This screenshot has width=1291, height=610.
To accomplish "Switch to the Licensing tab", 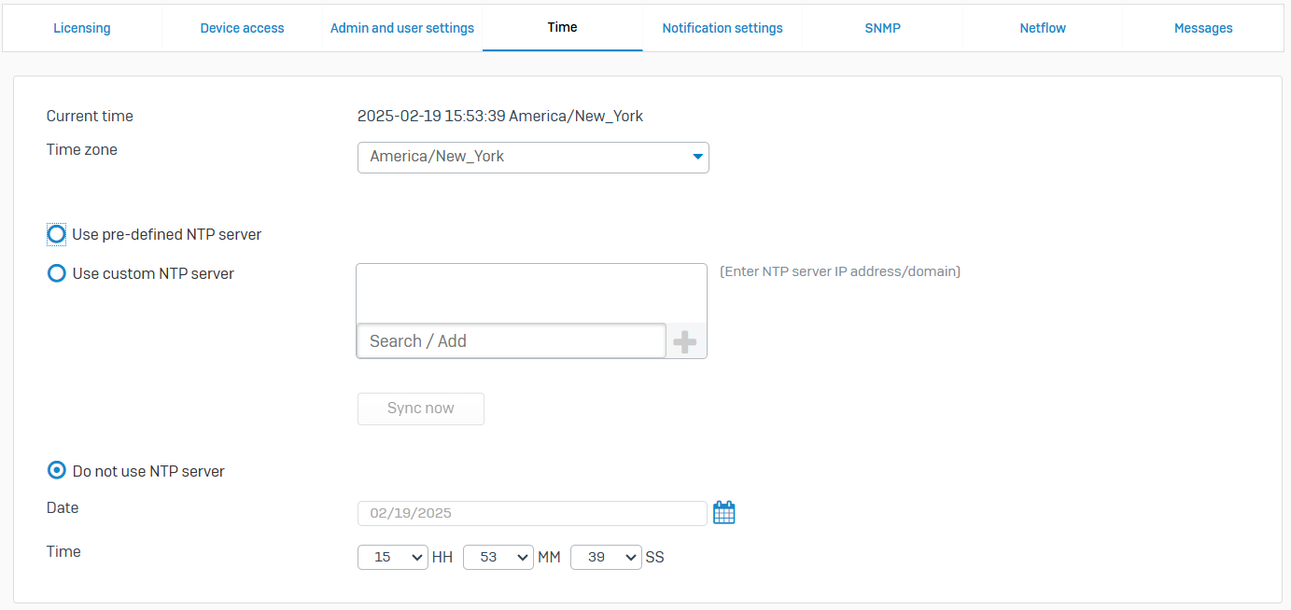I will click(x=82, y=29).
